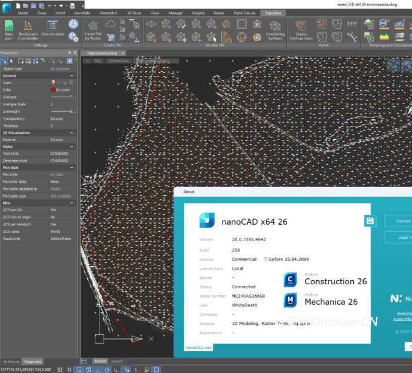Toggle lineweight display in status bar
The width and height of the screenshot is (412, 373).
[147, 369]
